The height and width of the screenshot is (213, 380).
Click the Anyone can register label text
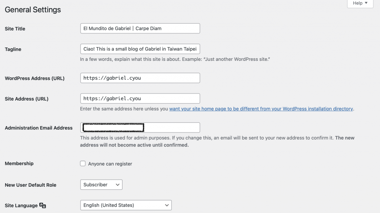[110, 164]
